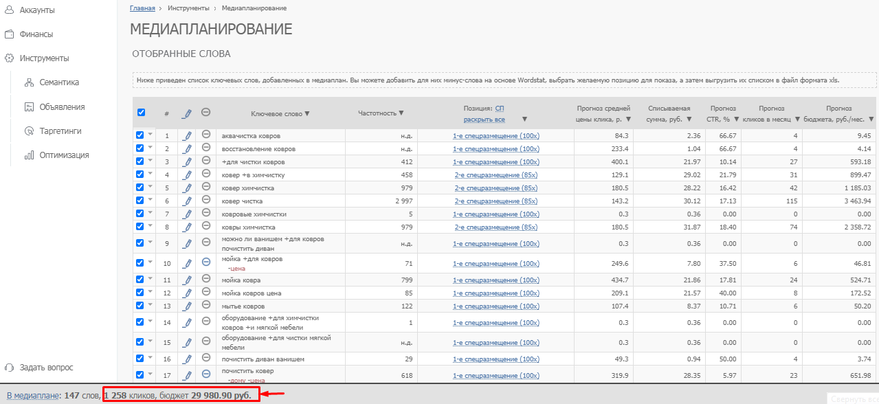
Task: Uncheck the checkbox for ковры химчистка row
Action: [x=140, y=227]
